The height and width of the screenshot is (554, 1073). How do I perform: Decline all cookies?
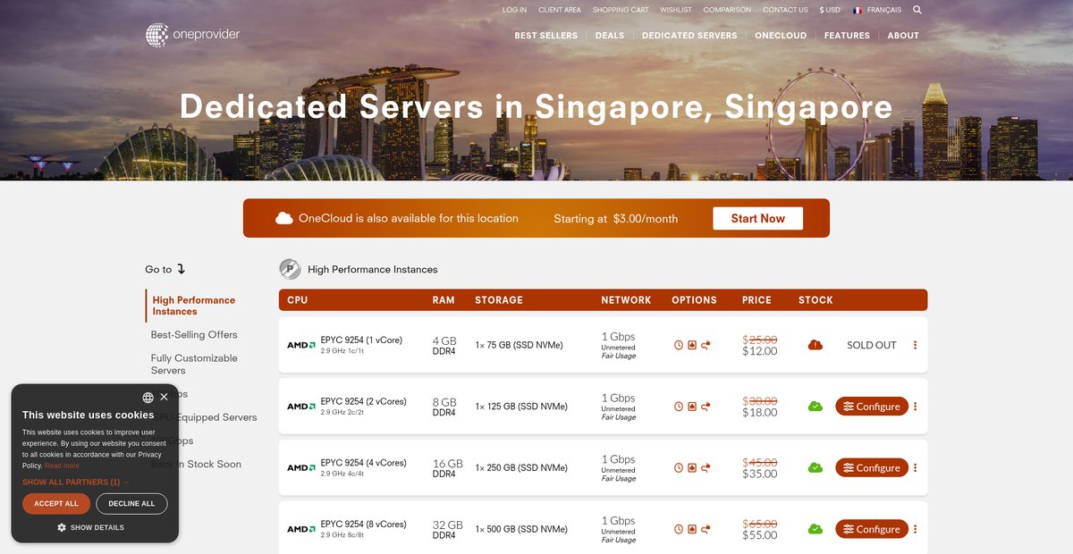pos(131,503)
